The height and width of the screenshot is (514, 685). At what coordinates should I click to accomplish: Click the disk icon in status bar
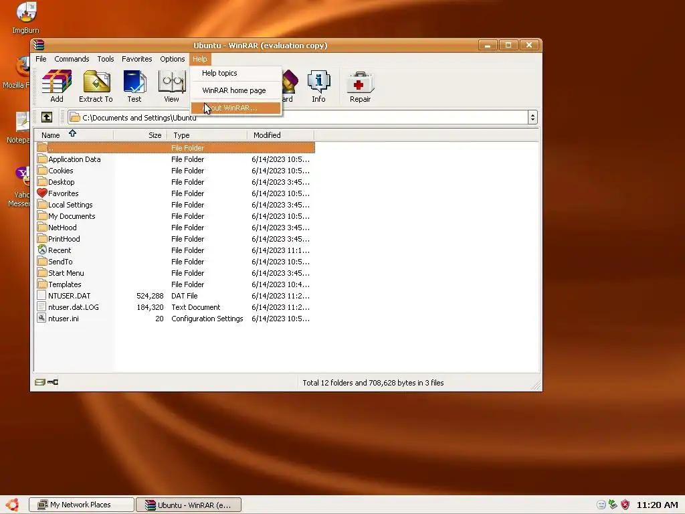click(x=39, y=382)
